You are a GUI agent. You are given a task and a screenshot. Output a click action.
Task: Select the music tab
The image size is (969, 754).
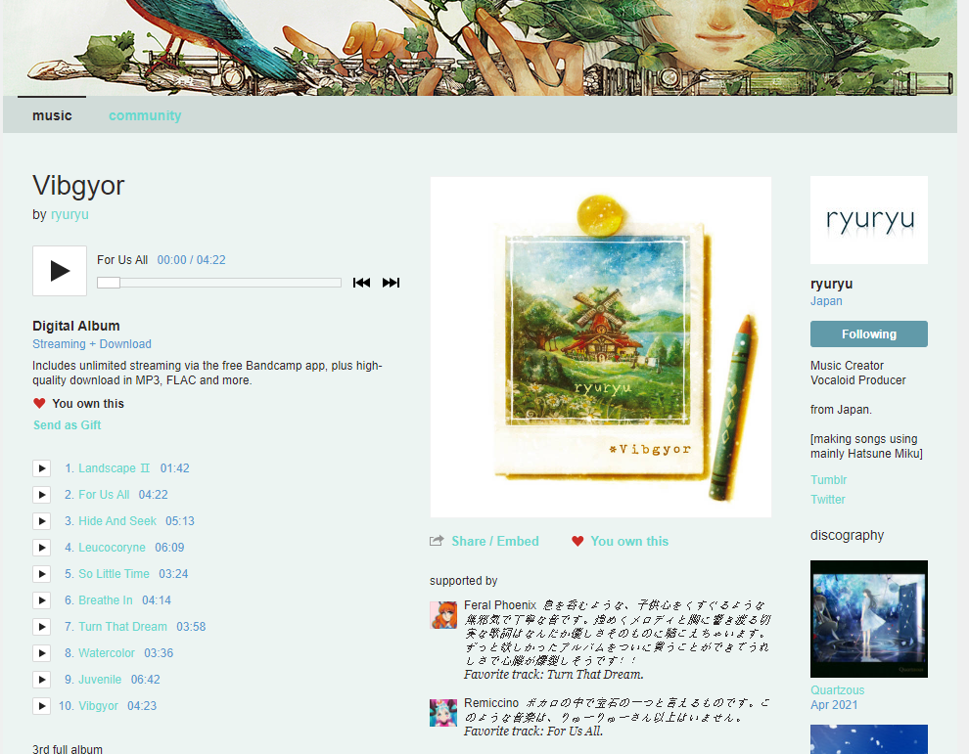click(x=52, y=115)
